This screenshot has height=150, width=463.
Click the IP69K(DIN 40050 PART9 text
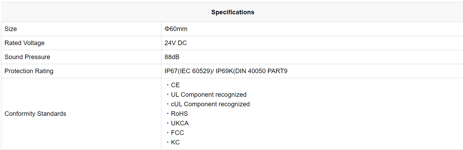(252, 71)
